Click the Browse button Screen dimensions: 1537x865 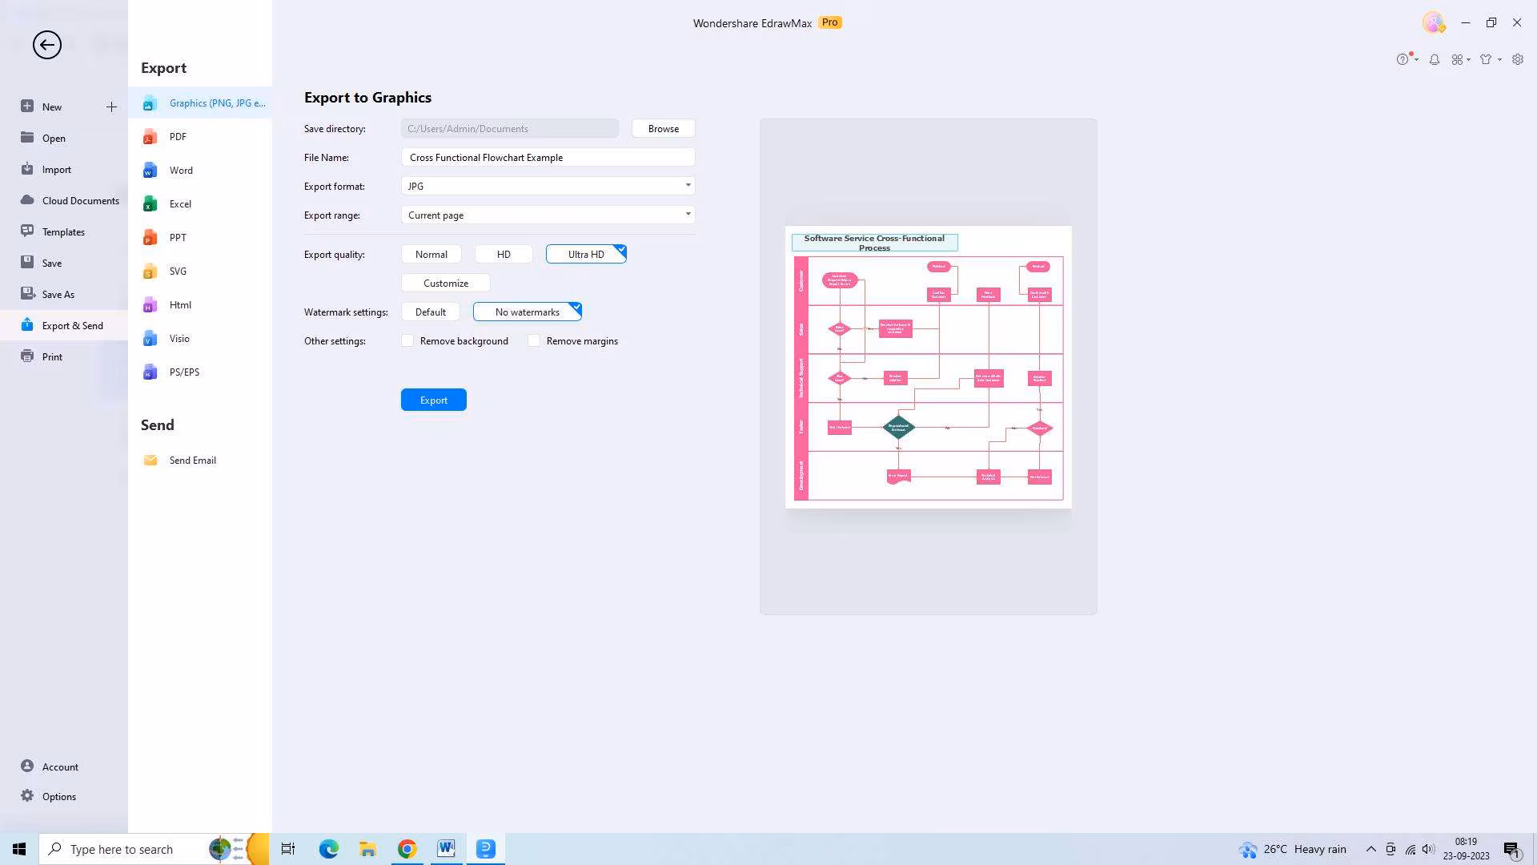pyautogui.click(x=663, y=129)
